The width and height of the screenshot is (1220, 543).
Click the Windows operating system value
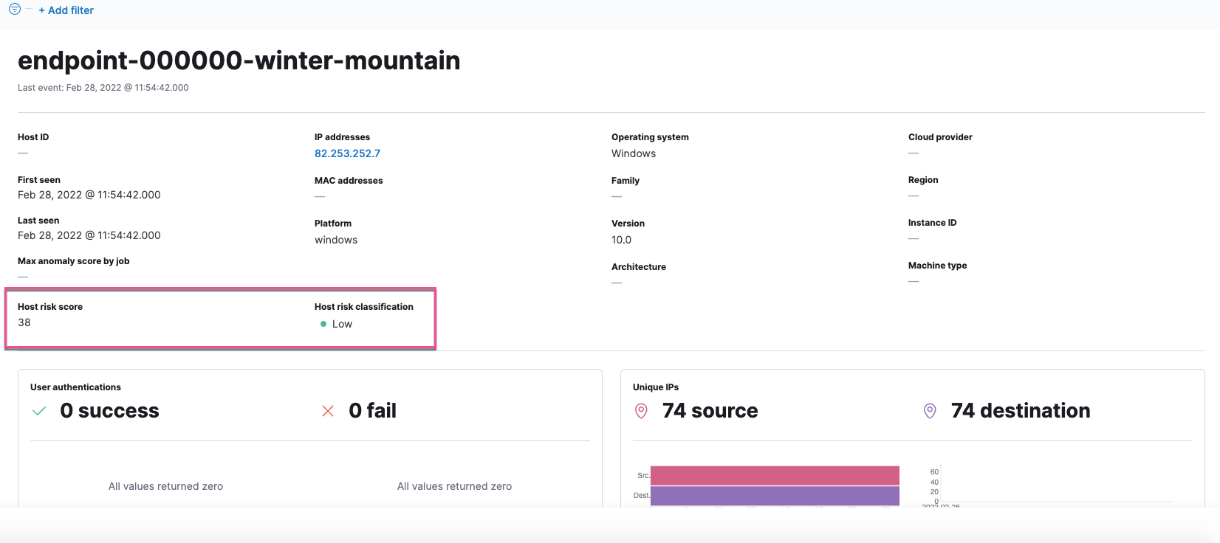[633, 153]
